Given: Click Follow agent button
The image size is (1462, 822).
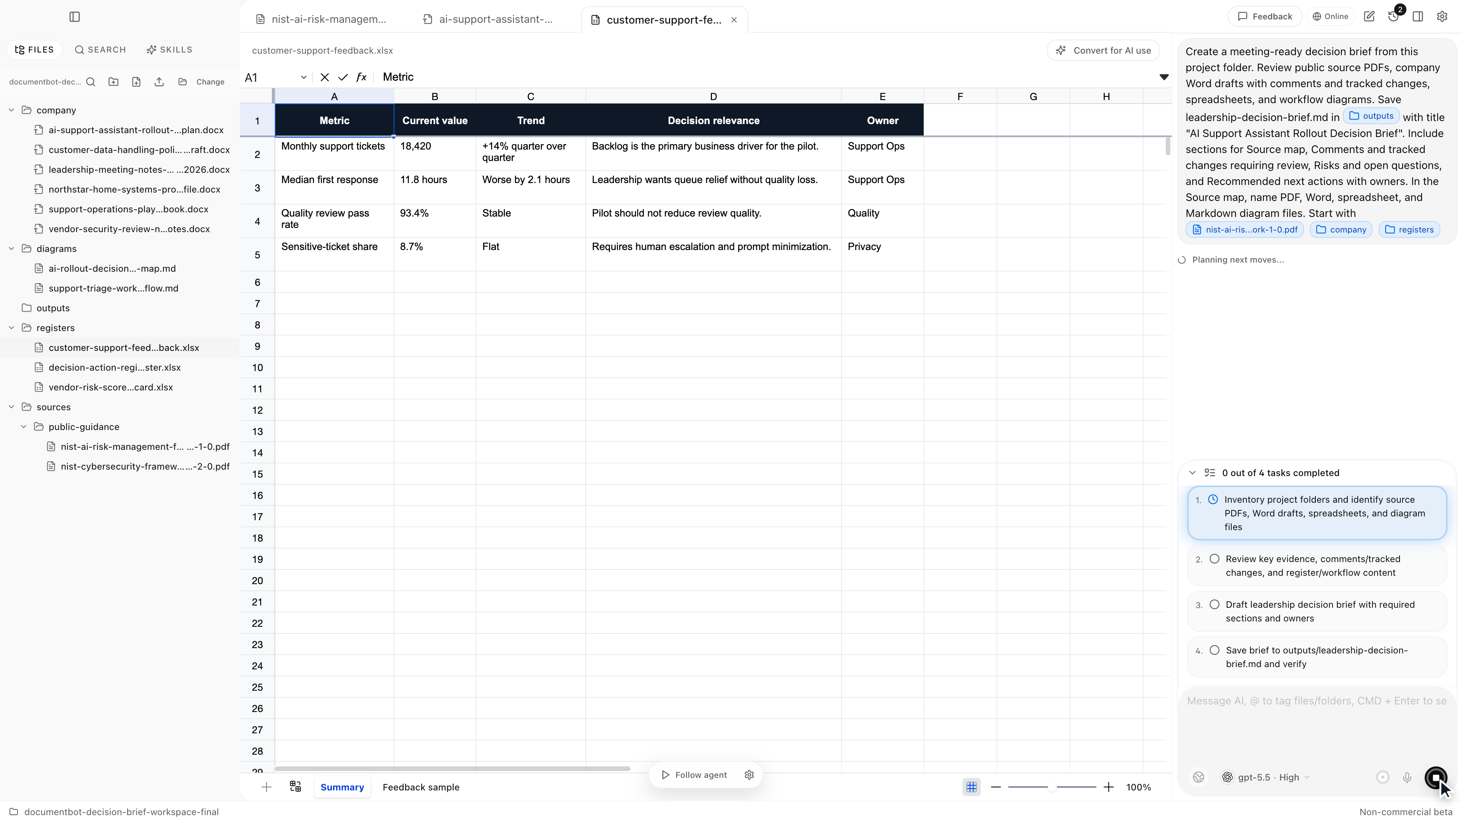Looking at the screenshot, I should (695, 775).
